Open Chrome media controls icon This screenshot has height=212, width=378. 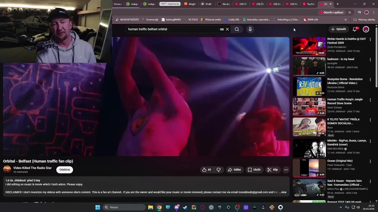point(359,12)
